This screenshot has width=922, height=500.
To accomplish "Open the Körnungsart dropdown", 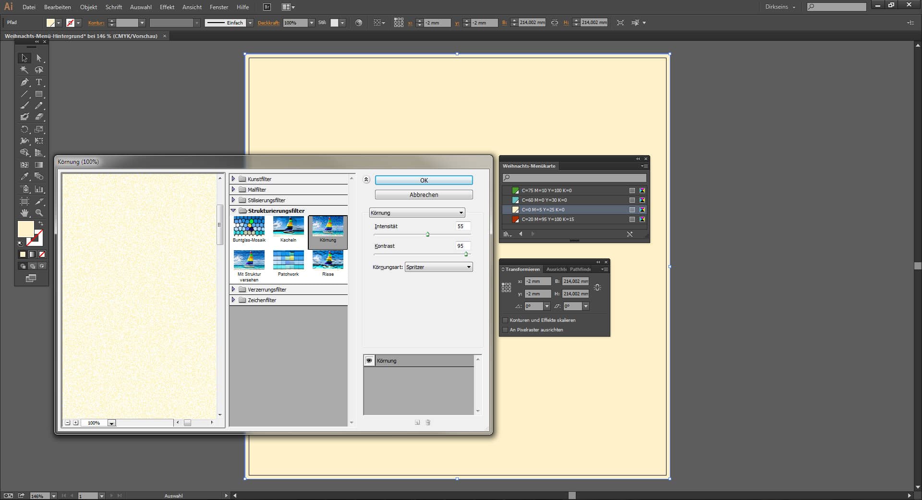I will click(438, 267).
